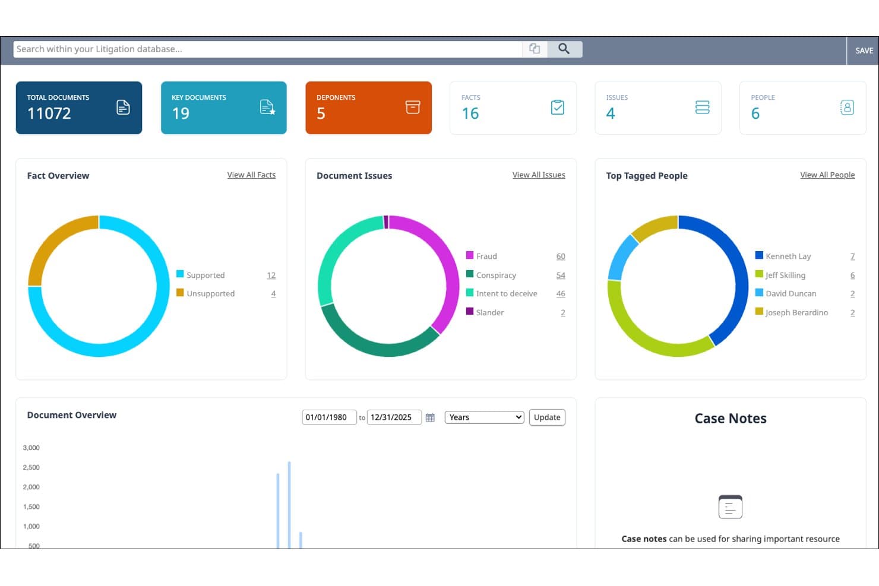Open Supported facts count 12

pos(271,275)
